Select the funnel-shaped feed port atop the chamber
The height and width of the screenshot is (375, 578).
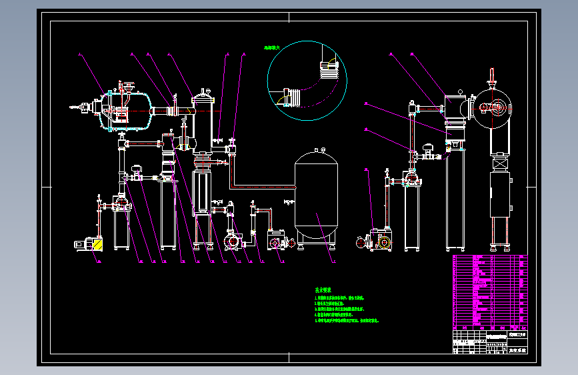[129, 88]
